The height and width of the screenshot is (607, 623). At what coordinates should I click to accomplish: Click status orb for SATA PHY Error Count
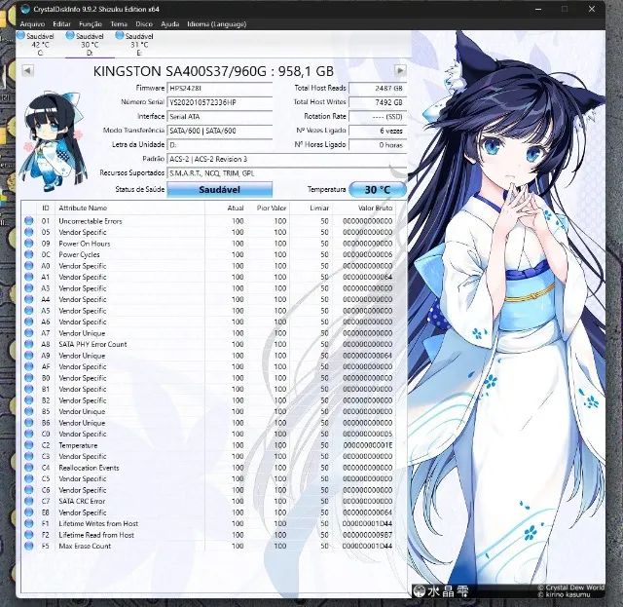[x=28, y=344]
